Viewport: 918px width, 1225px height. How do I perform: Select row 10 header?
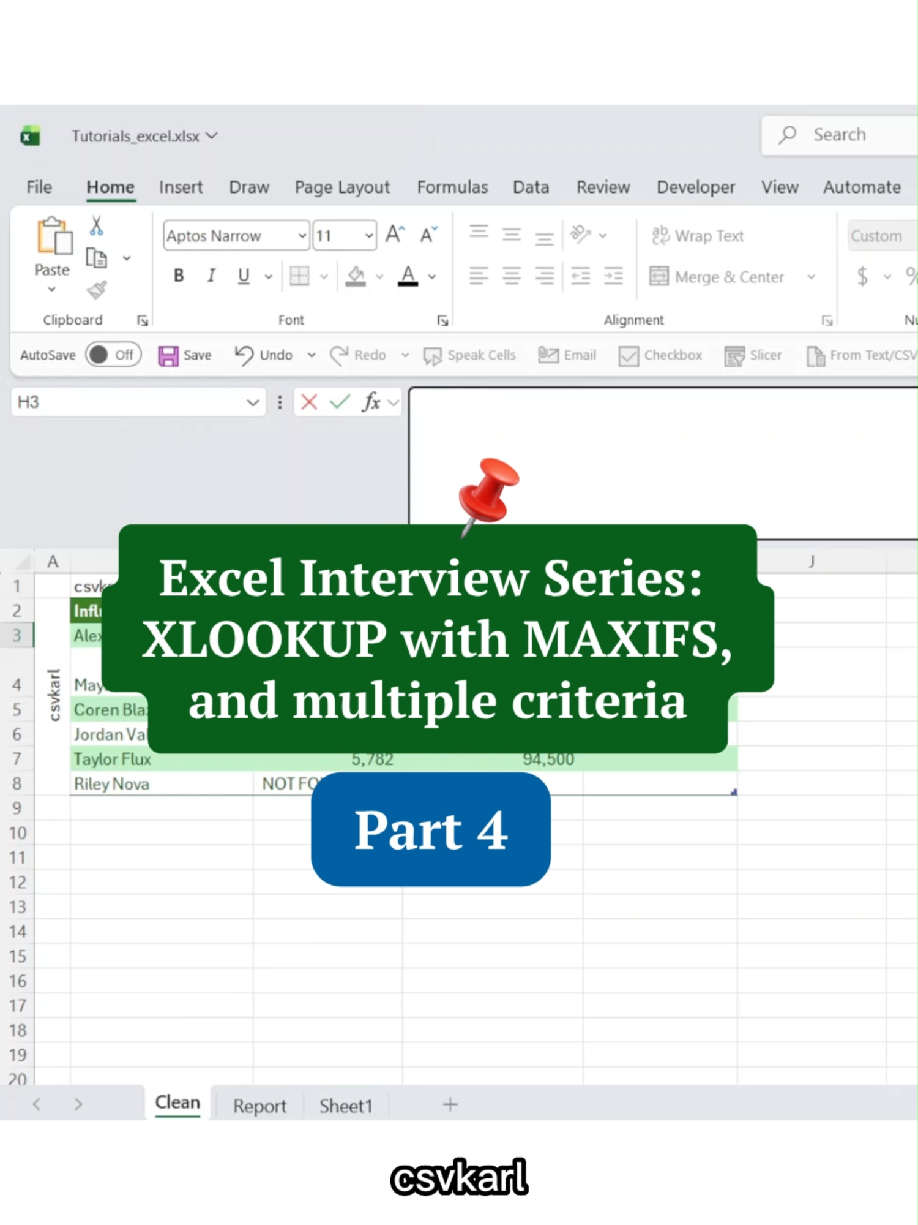[x=17, y=833]
